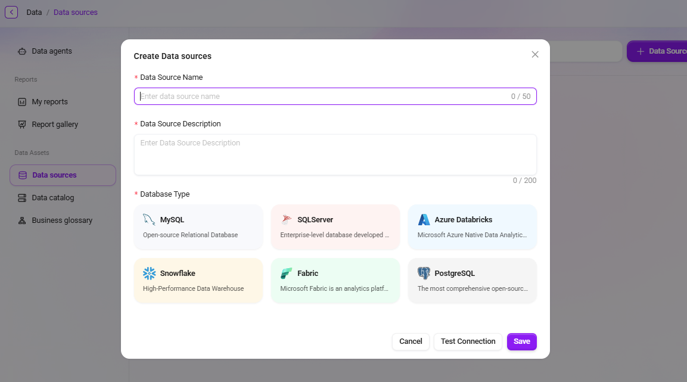The image size is (687, 382).
Task: Click 'Open-source Relational Database' description
Action: click(190, 235)
